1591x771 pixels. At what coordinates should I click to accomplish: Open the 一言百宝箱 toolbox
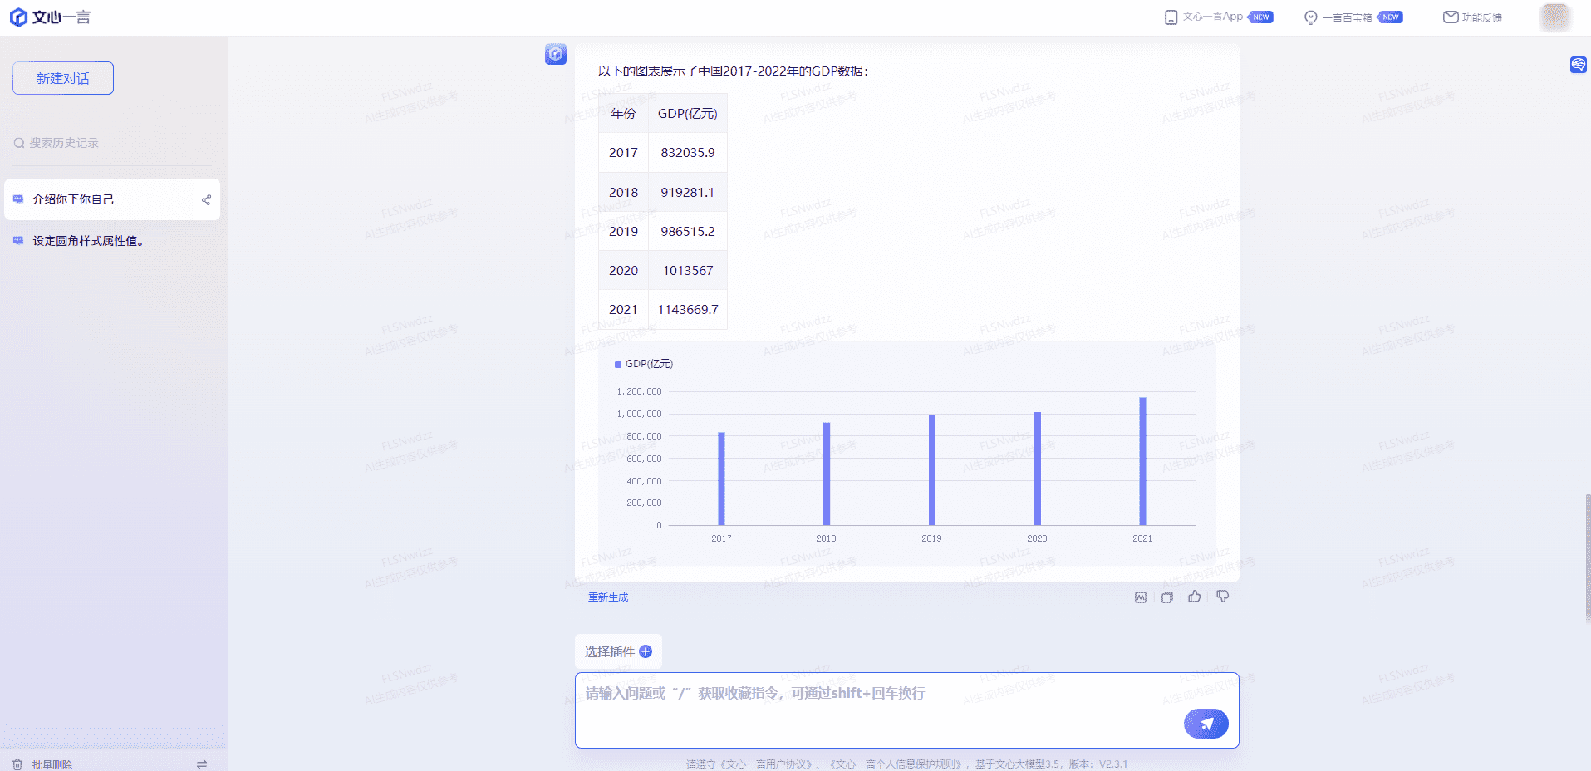click(1353, 17)
